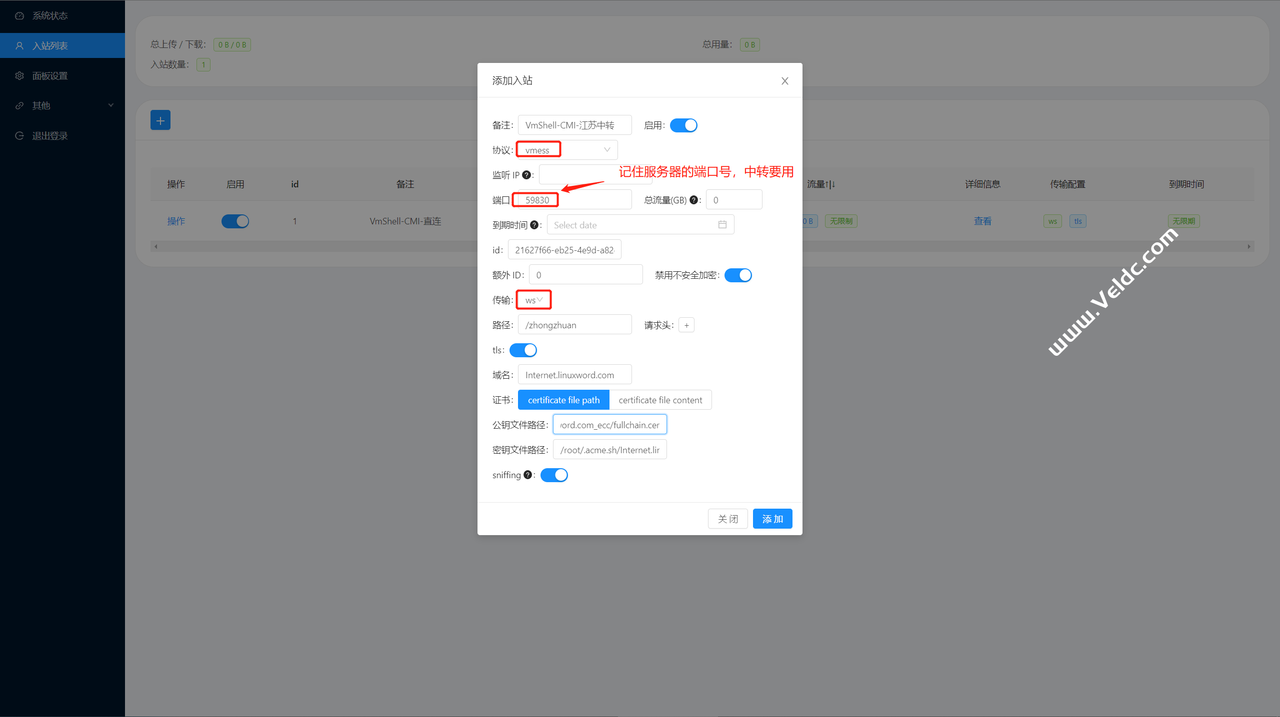1280x717 pixels.
Task: Click plus icon to add 请求头
Action: (x=686, y=325)
